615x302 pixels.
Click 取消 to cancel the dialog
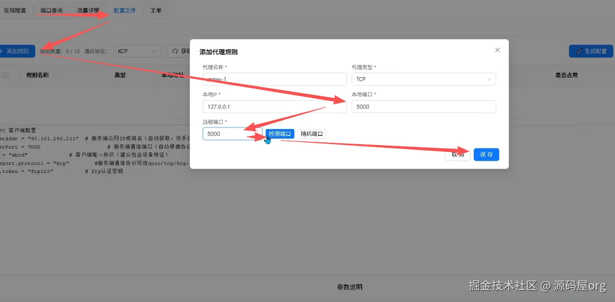(x=458, y=155)
